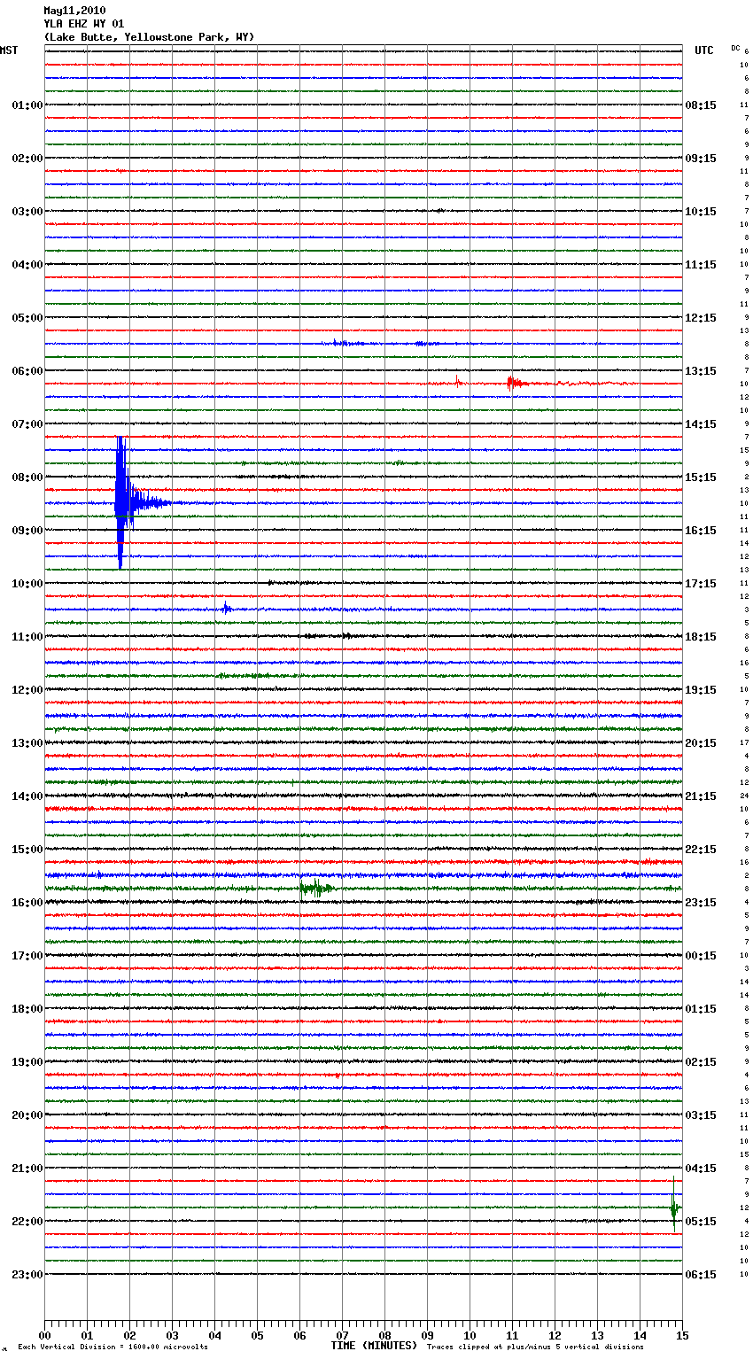Click the 02:15 UTC time label
The image size is (753, 1359).
[x=701, y=1062]
